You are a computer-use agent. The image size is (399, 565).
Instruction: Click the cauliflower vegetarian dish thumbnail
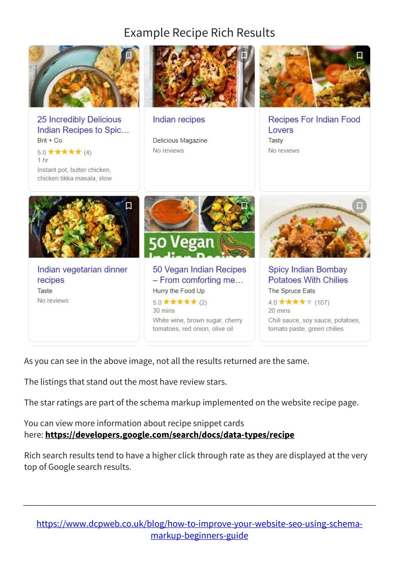(x=84, y=227)
